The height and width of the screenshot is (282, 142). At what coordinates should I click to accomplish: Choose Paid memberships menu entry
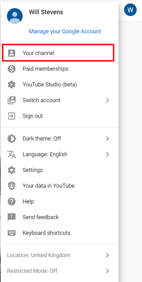pos(59,69)
